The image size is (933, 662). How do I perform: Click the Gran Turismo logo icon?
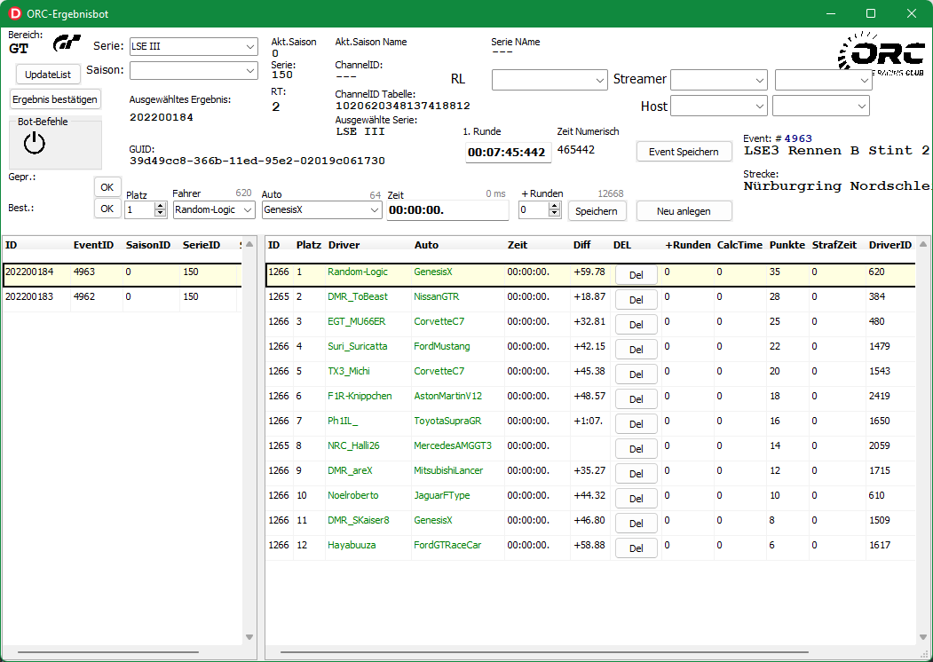coord(67,43)
